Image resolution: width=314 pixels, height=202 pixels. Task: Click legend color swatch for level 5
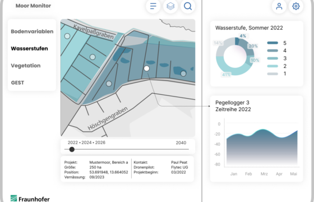[x=273, y=43]
